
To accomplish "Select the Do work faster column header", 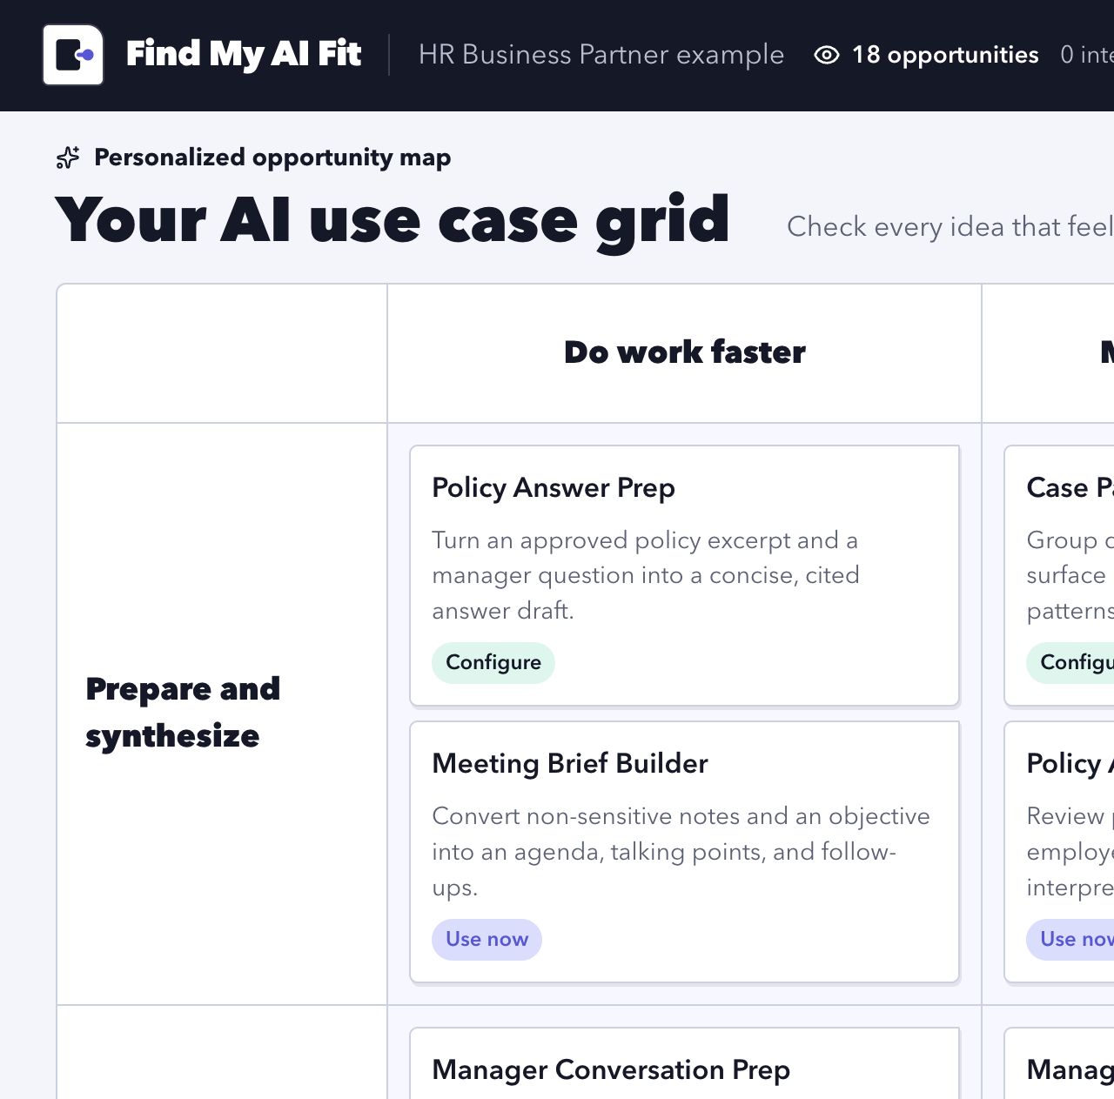I will [685, 352].
